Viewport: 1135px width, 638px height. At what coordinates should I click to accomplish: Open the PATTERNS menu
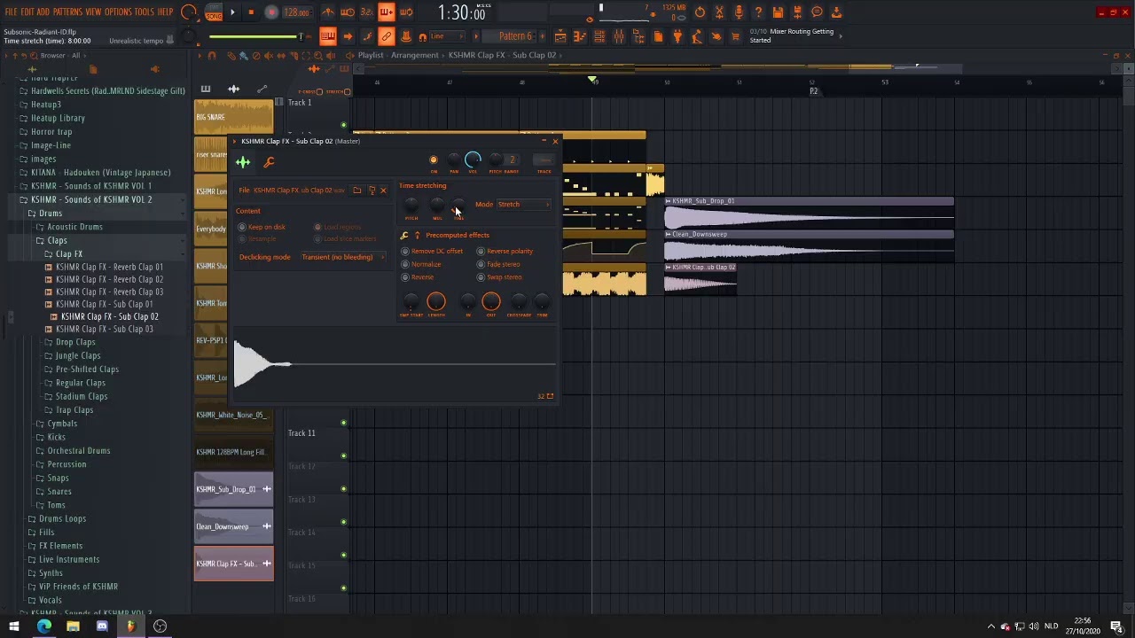coord(67,12)
